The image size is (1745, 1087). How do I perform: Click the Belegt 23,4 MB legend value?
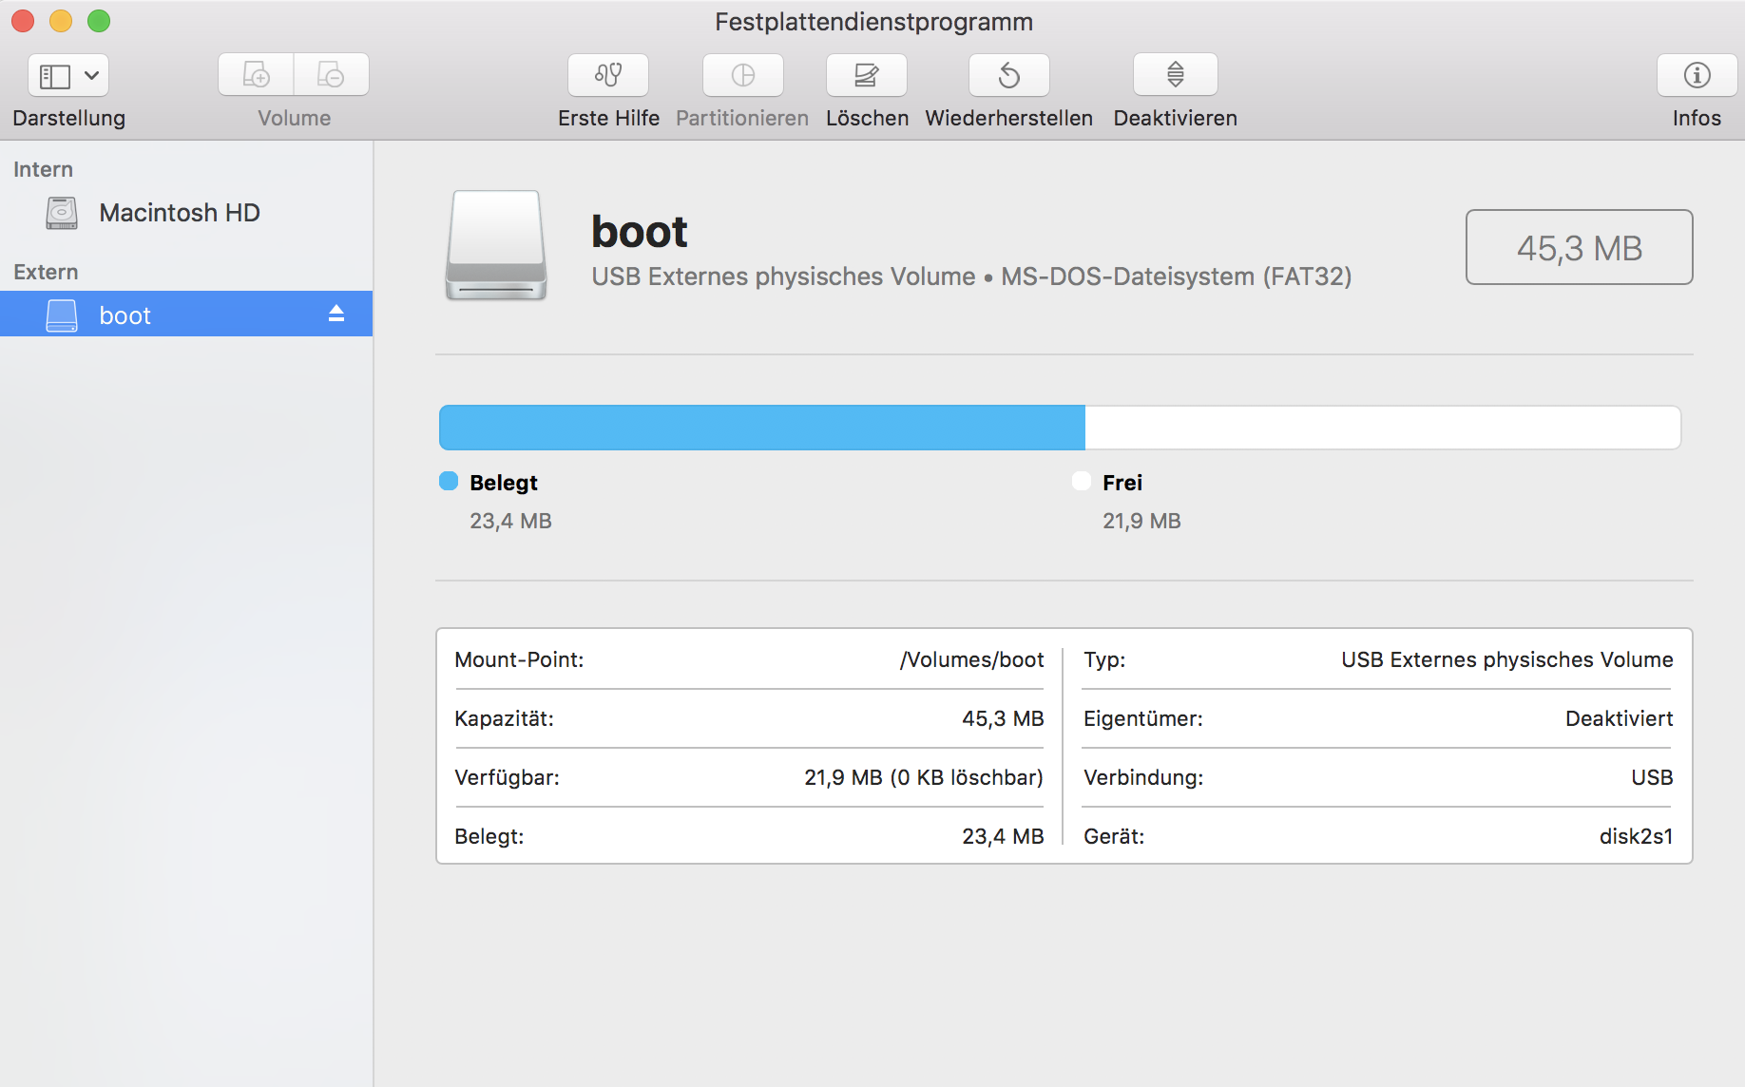click(x=510, y=521)
